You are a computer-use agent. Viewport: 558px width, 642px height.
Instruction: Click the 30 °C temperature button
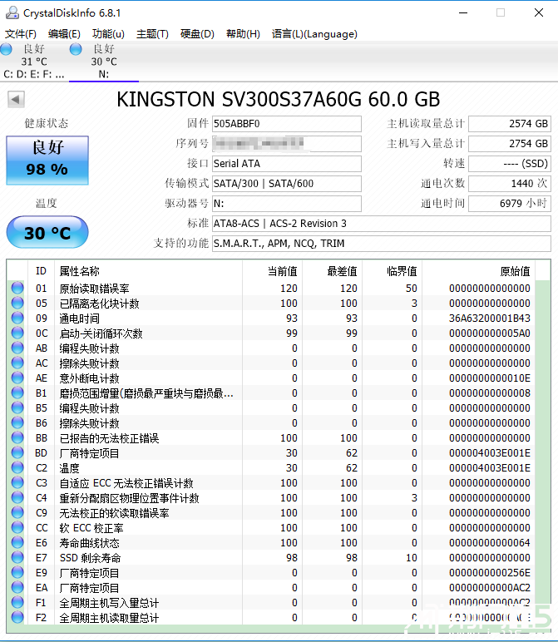(x=47, y=232)
